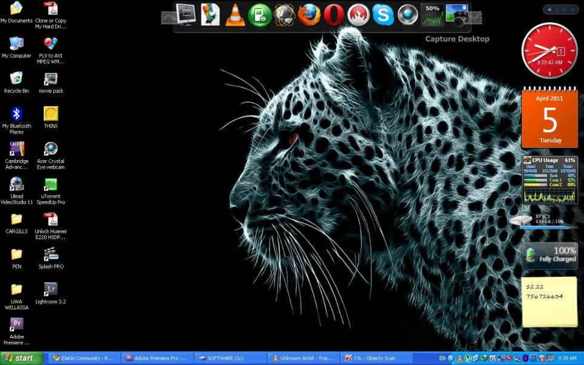Launch Firefox from the top dock
This screenshot has width=584, height=365.
tap(309, 15)
